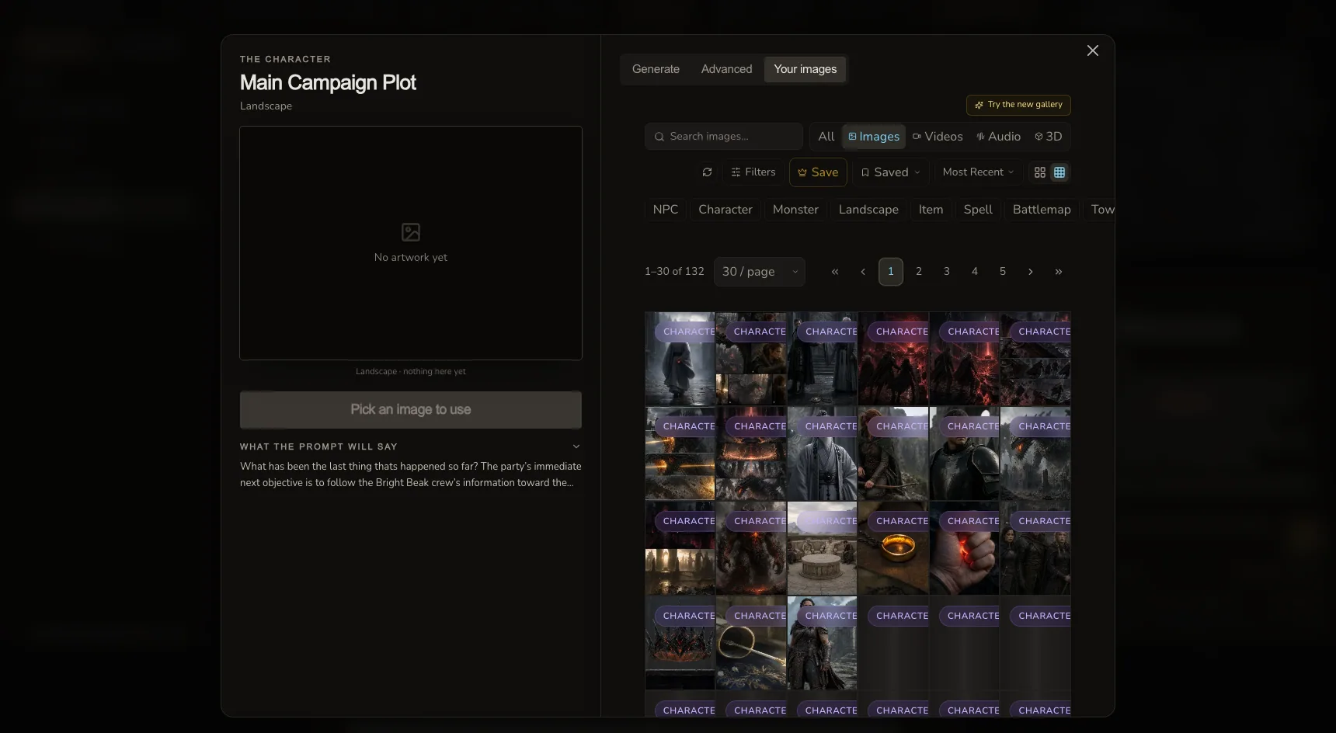1336x733 pixels.
Task: Open the 30 / page size dropdown
Action: point(760,272)
